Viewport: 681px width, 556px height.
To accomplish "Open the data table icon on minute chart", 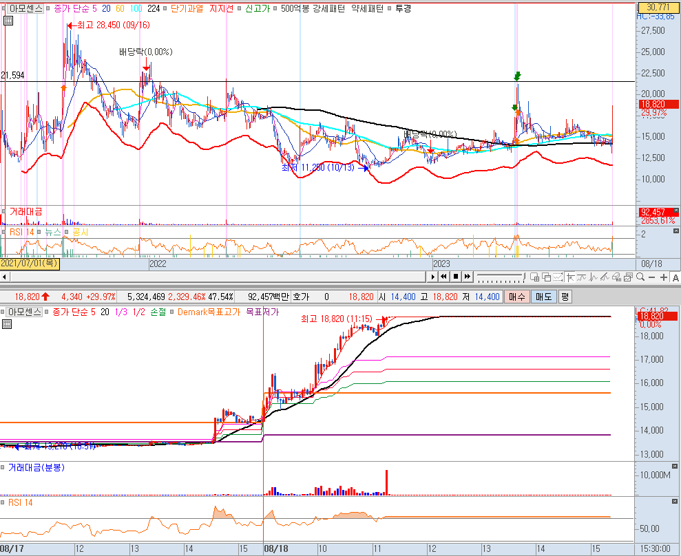I will pyautogui.click(x=7, y=324).
